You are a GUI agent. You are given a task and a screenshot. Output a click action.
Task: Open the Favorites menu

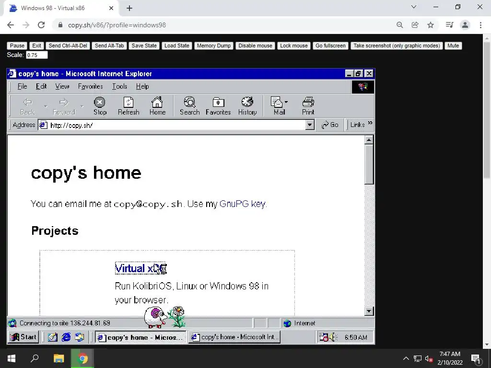[x=91, y=86]
